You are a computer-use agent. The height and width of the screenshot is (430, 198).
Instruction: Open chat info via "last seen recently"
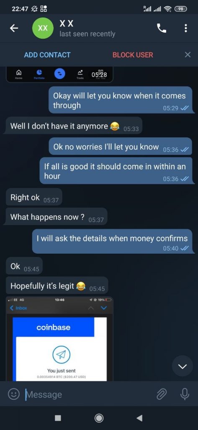(87, 34)
